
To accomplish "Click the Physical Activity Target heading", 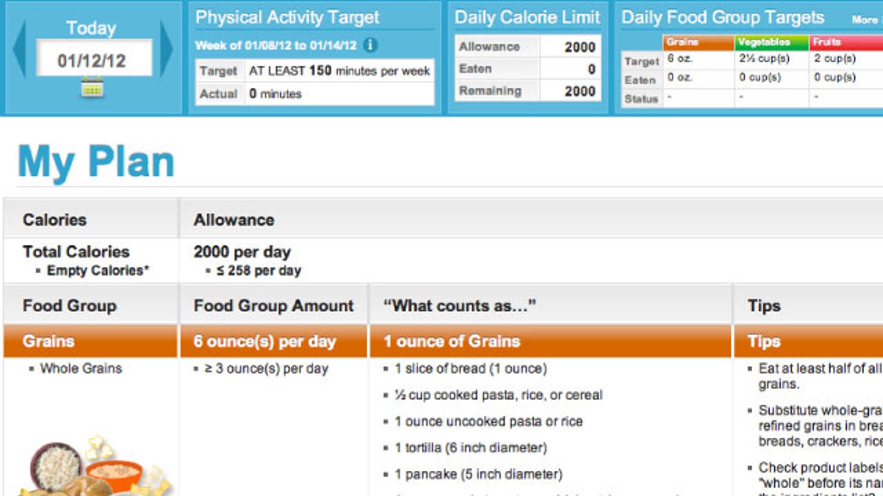I will (287, 18).
